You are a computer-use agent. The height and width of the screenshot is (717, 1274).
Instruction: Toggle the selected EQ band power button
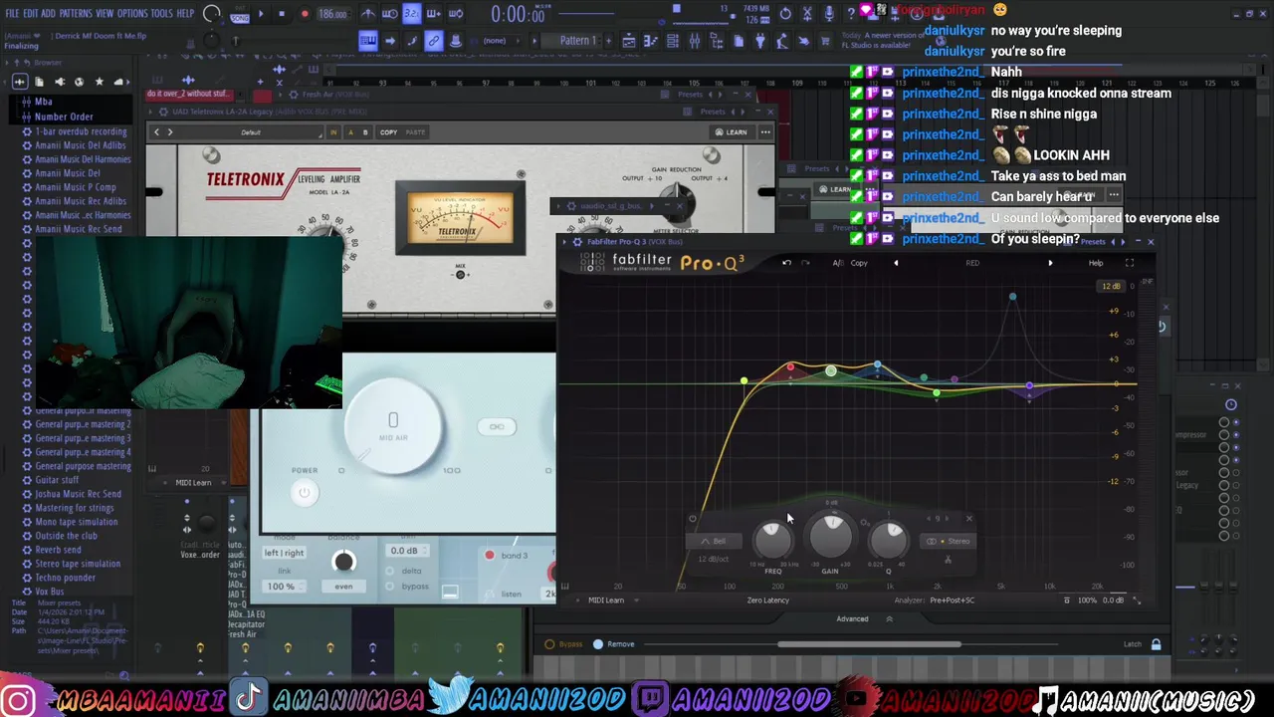point(693,518)
